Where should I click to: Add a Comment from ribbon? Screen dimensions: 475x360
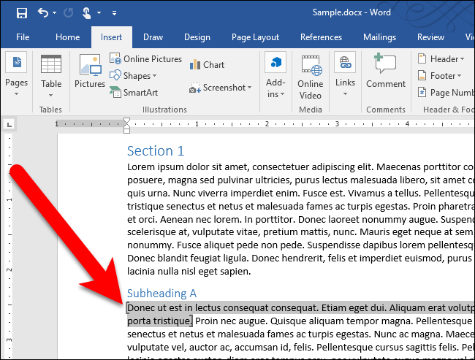[385, 72]
